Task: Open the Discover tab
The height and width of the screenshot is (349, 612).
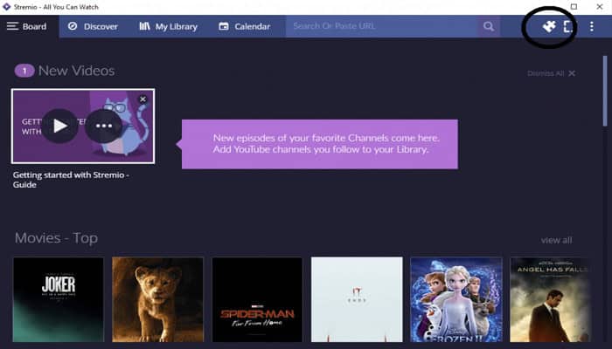Action: 93,26
